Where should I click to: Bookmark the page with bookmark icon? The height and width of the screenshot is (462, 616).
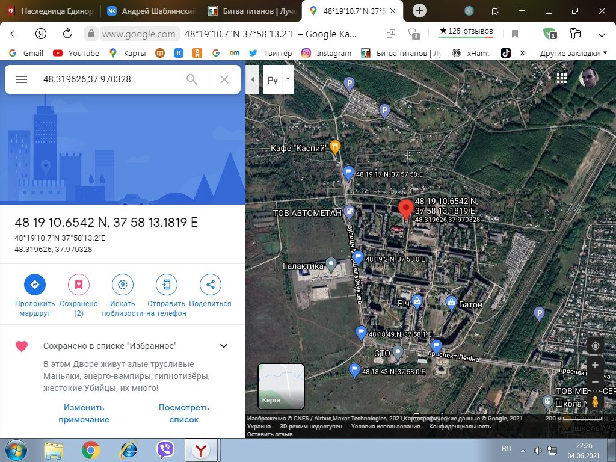515,34
